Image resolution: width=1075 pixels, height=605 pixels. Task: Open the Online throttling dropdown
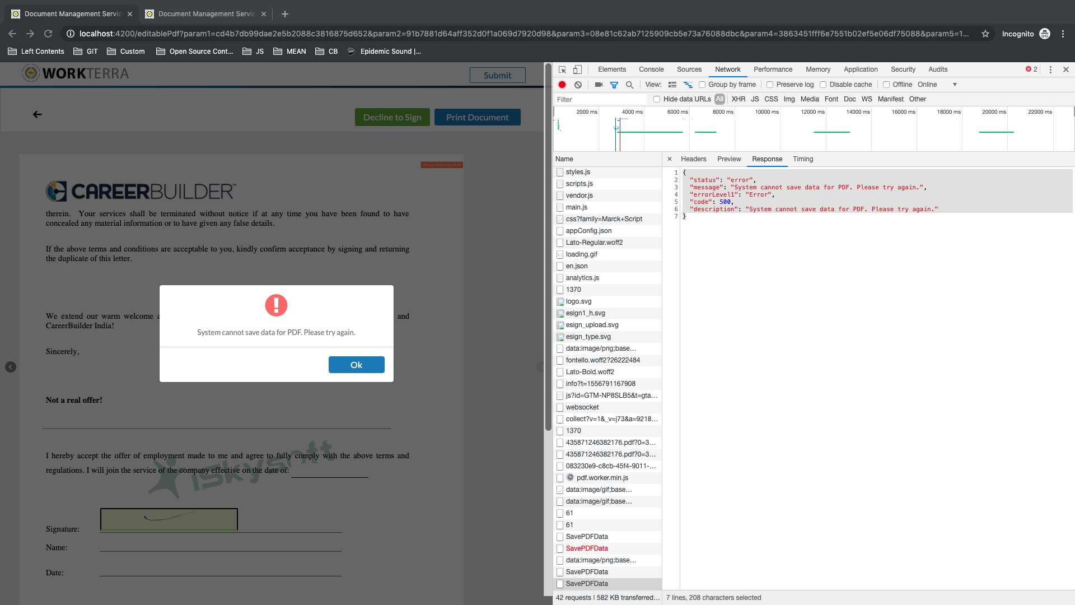(937, 85)
